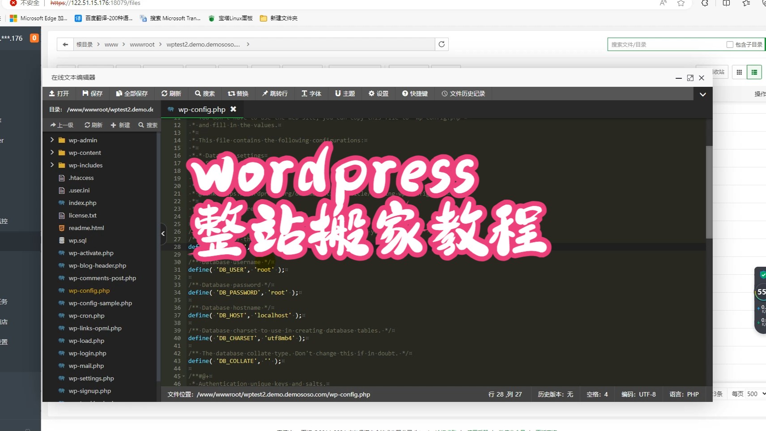Expand the wp-includes folder
The image size is (766, 431).
point(53,165)
